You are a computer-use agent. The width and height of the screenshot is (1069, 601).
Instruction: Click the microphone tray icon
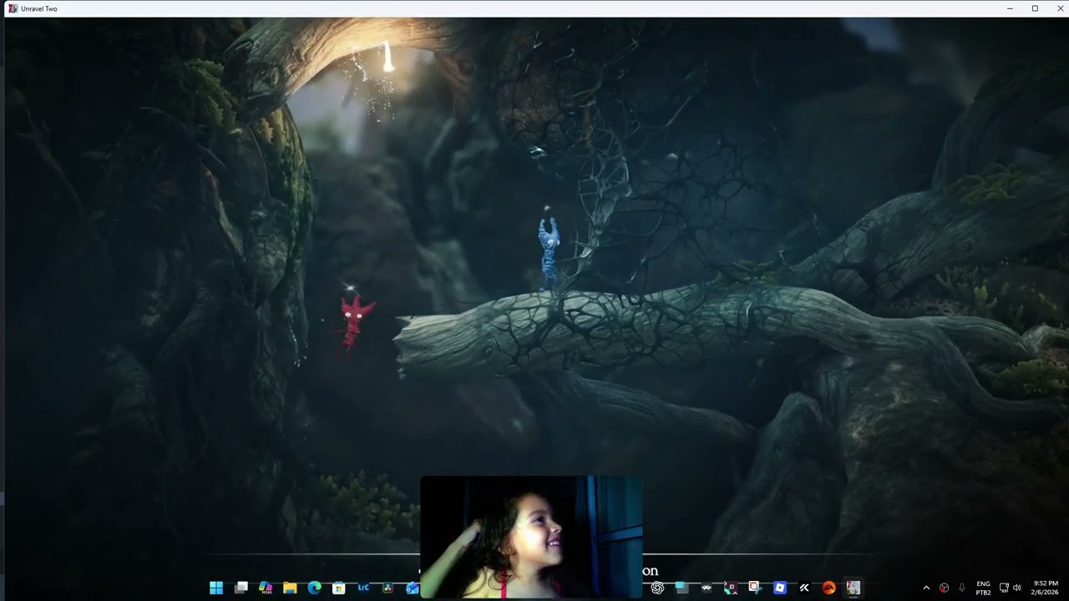(962, 588)
